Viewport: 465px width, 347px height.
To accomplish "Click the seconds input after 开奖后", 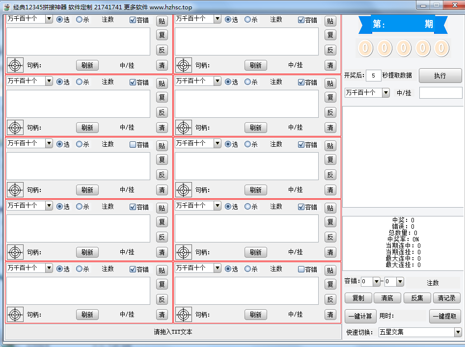I will point(373,76).
